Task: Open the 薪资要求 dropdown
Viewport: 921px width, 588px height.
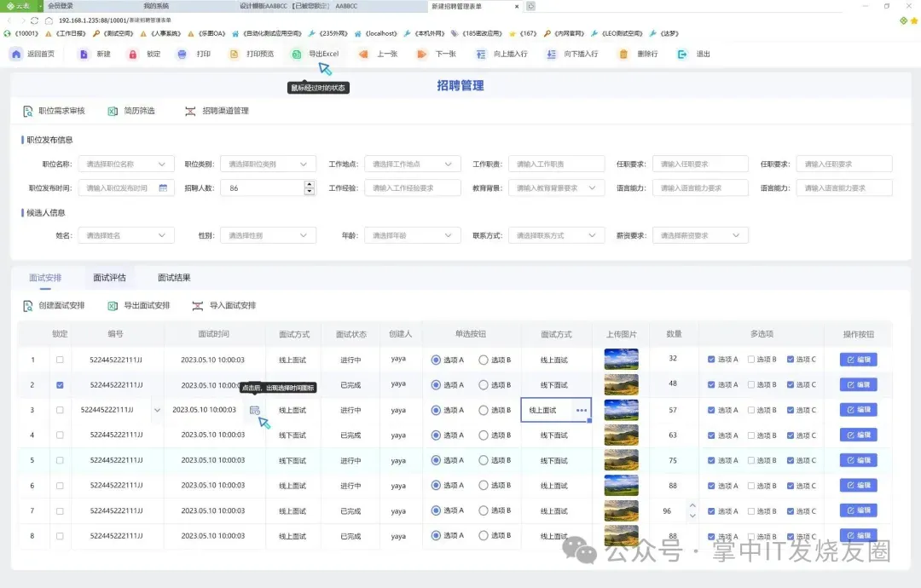Action: click(x=700, y=235)
